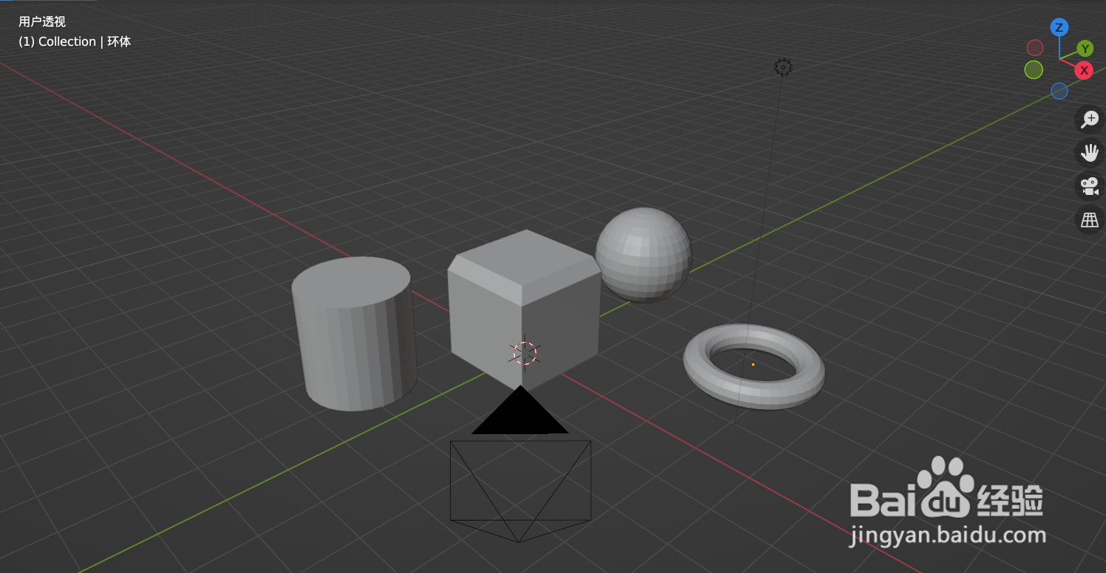The height and width of the screenshot is (573, 1106).
Task: Click the pan view hand icon
Action: (x=1089, y=153)
